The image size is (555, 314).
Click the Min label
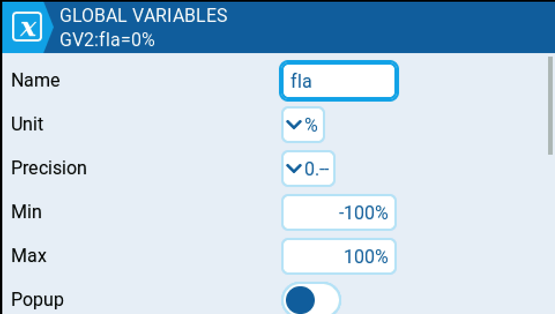pos(27,211)
